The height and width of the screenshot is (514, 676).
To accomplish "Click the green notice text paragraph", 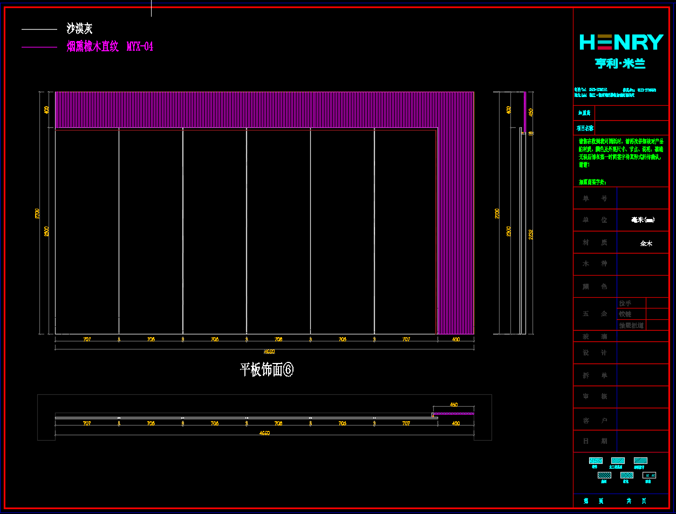I will [620, 153].
